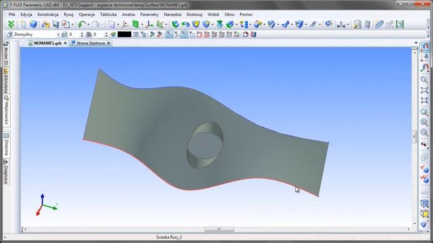Click the Ścieżka Rury_2 status bar text
The image size is (433, 243).
[169, 237]
